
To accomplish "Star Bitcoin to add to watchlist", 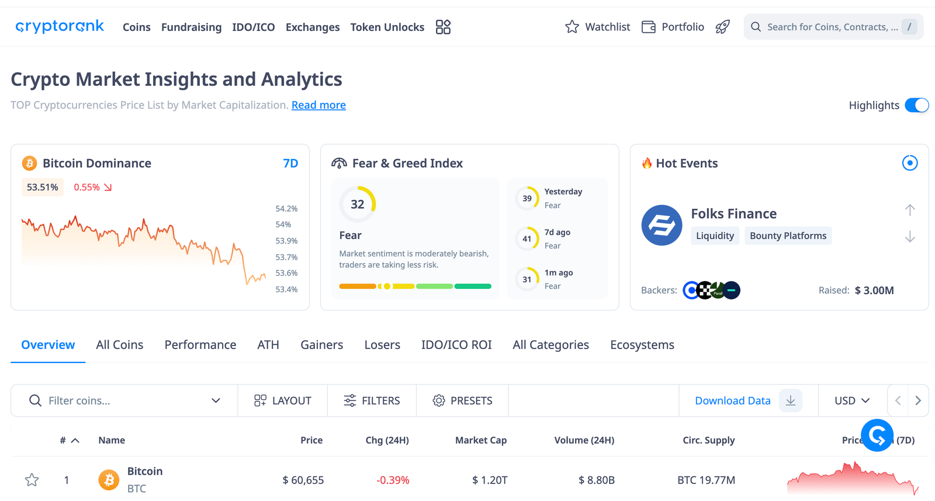I will [32, 480].
